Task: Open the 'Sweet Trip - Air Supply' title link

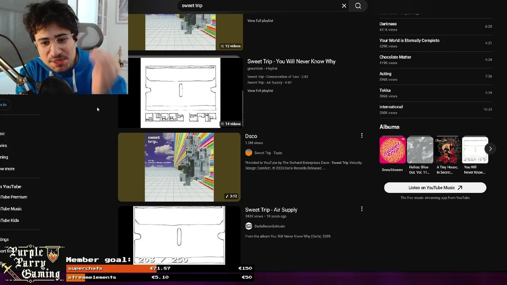Action: (x=271, y=210)
